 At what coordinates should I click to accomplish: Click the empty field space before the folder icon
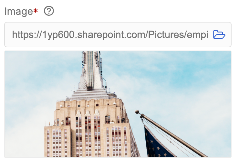coord(211,35)
